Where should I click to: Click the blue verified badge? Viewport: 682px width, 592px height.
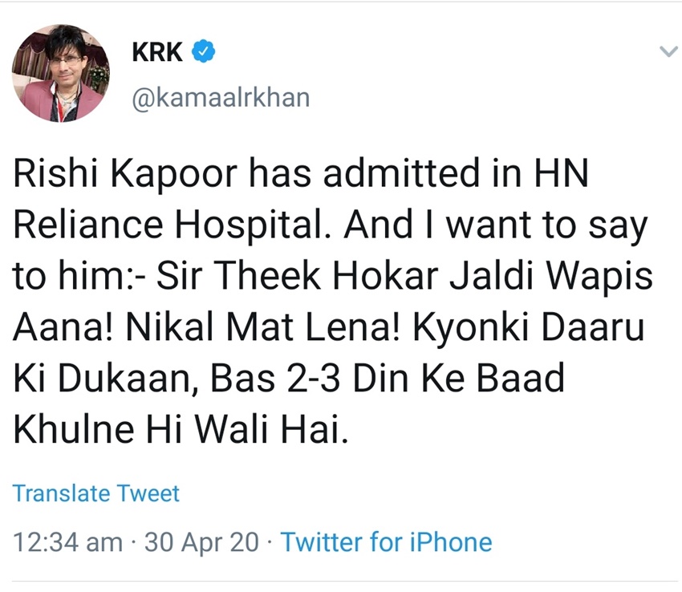(x=205, y=52)
